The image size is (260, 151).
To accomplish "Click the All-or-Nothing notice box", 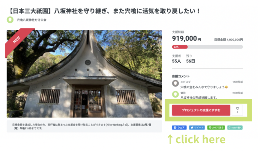I will click(x=84, y=127).
